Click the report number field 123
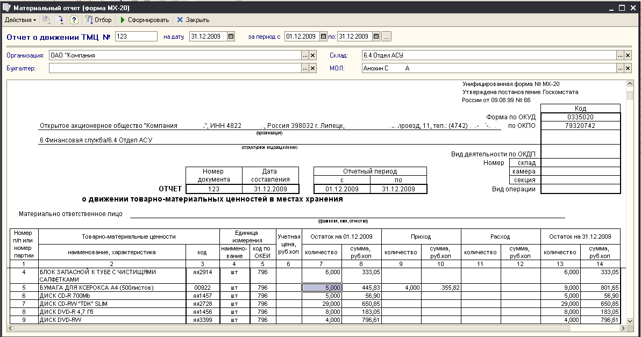This screenshot has width=641, height=337. [136, 37]
